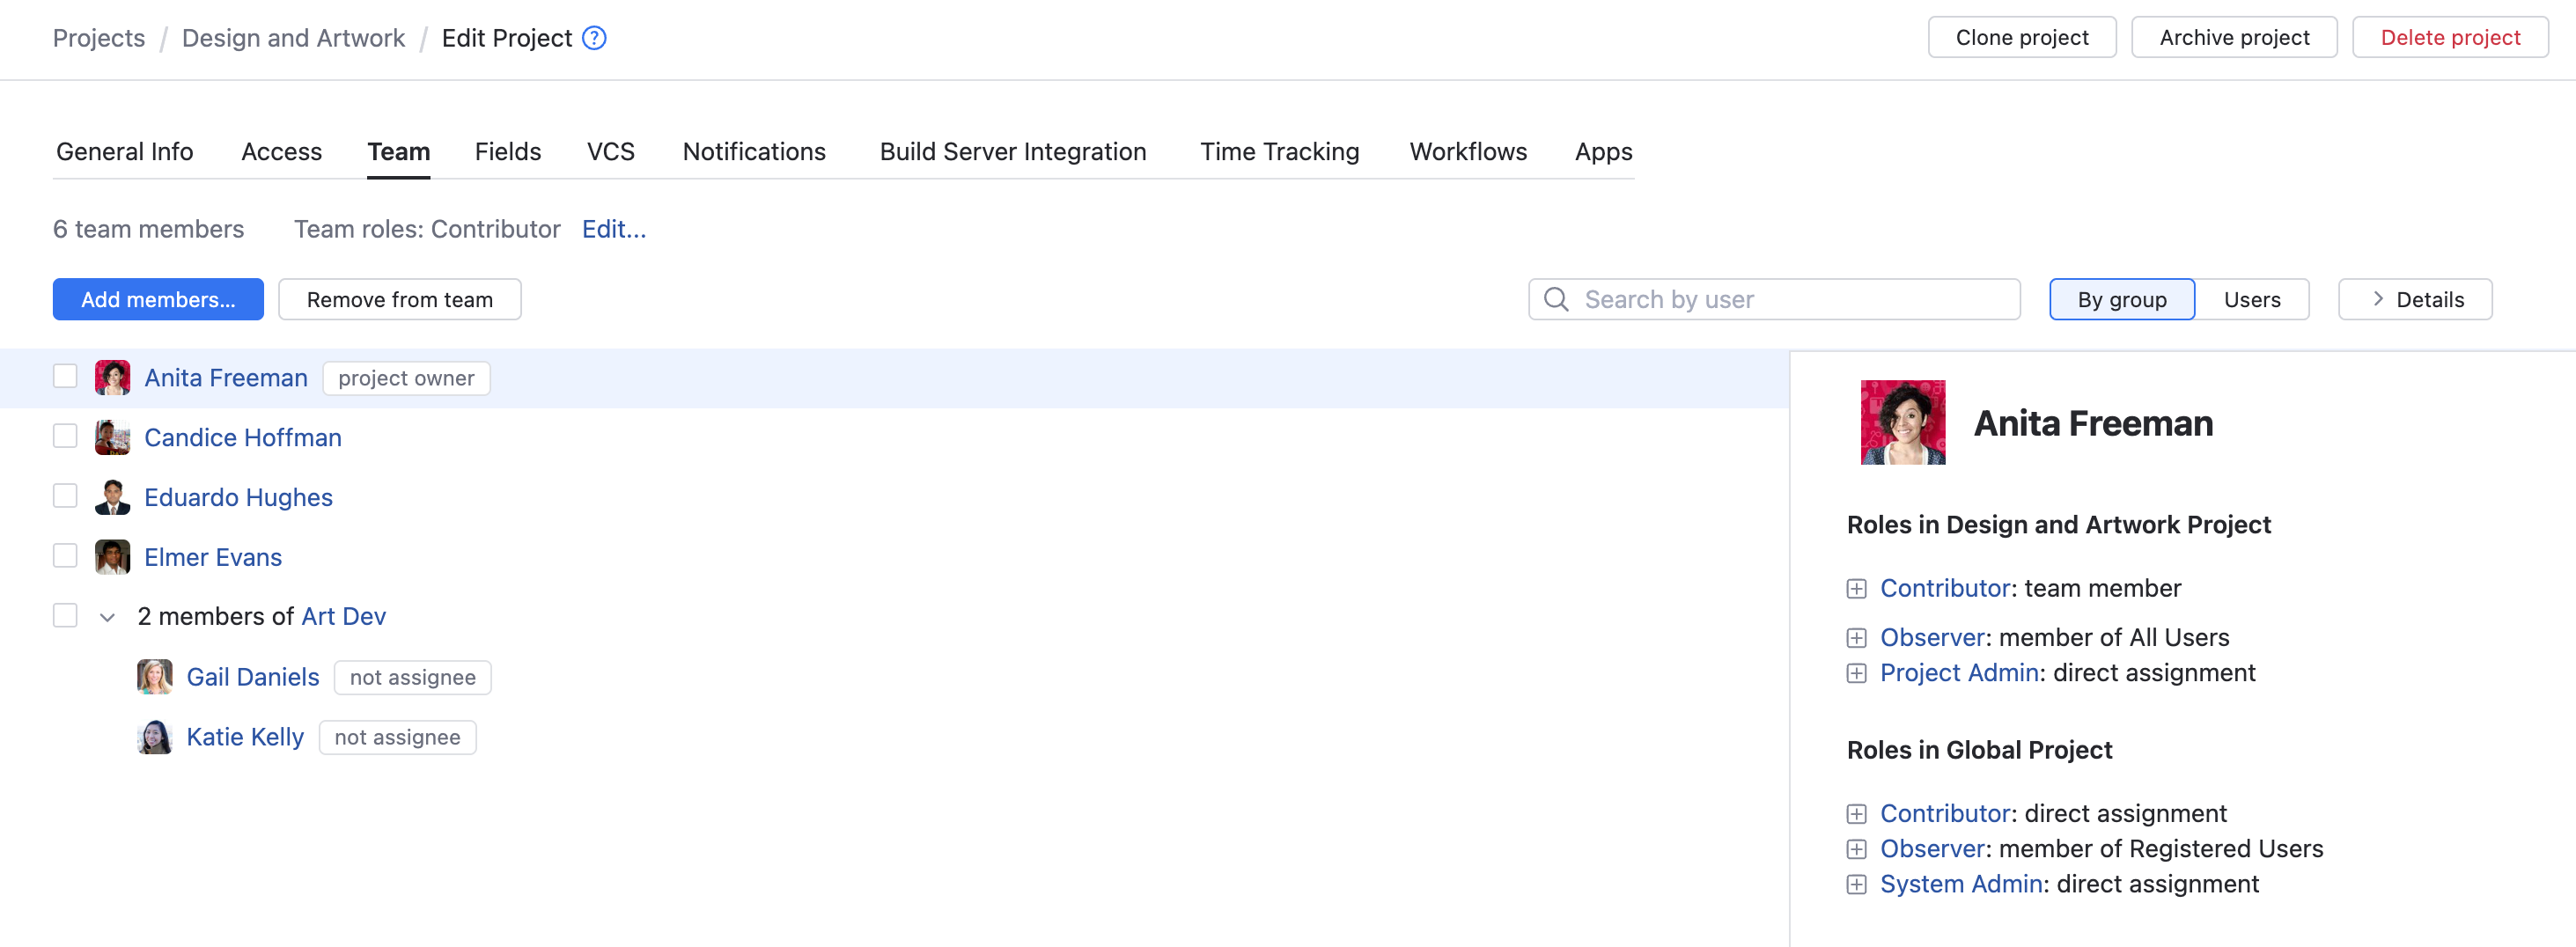Viewport: 2576px width, 947px height.
Task: Collapse the Art Dev members group
Action: click(x=107, y=617)
